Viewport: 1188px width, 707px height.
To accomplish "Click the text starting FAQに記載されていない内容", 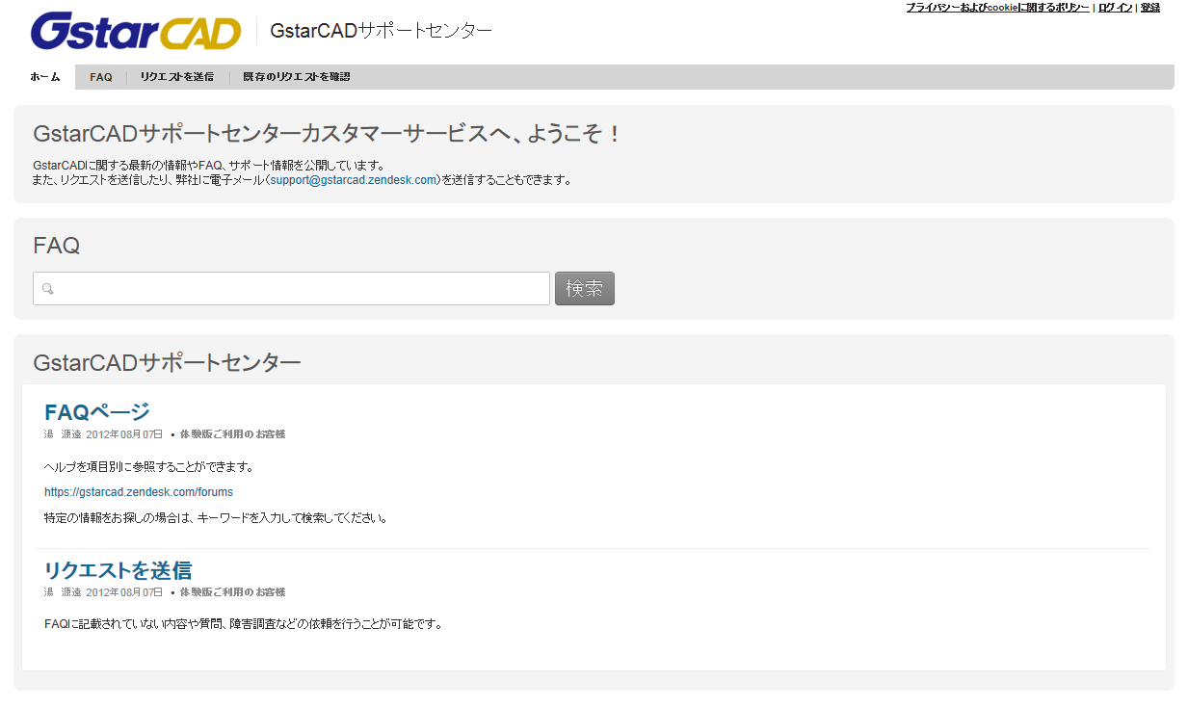I will [244, 624].
